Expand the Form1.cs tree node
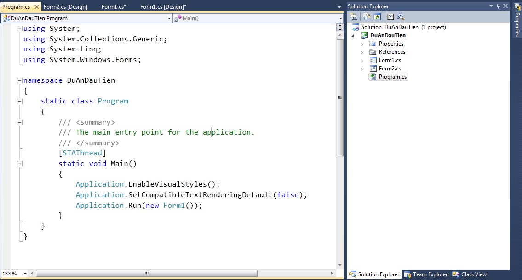 pyautogui.click(x=362, y=61)
